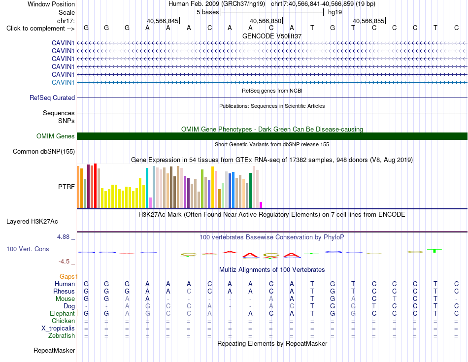Click the 100 Vert. Cons track label
This screenshot has width=468, height=362.
point(28,249)
